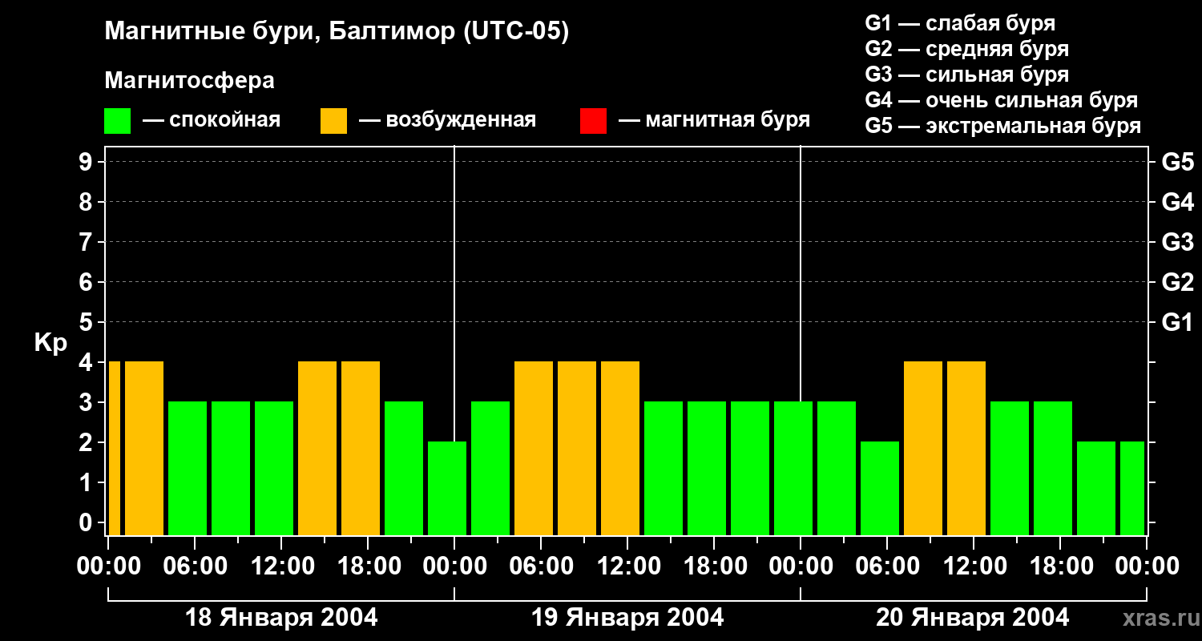Screen dimensions: 1202x641
Task: Click the date label "18 Января 2004"
Action: 281,618
